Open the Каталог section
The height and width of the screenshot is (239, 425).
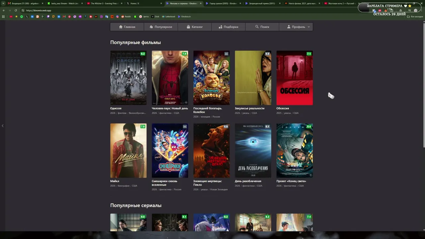coord(195,27)
